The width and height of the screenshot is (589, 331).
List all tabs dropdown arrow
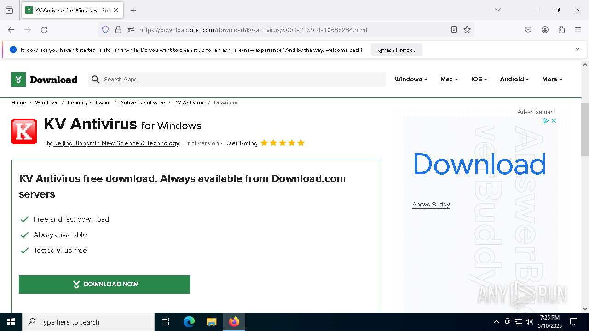tap(497, 10)
